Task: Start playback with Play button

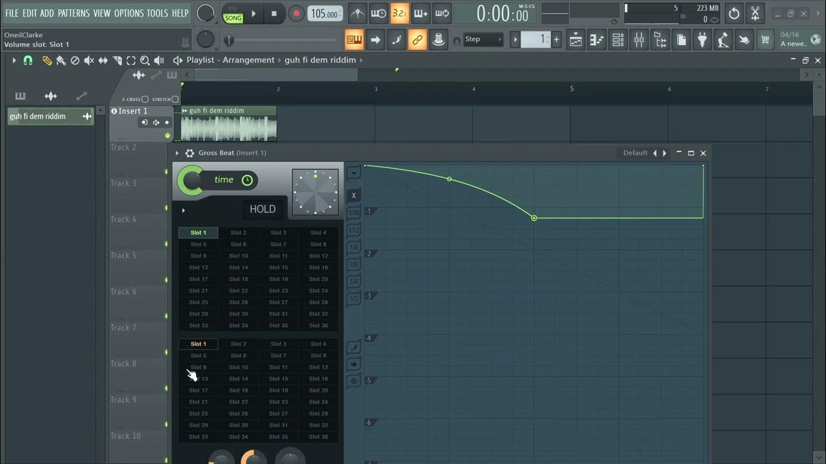Action: click(x=254, y=13)
